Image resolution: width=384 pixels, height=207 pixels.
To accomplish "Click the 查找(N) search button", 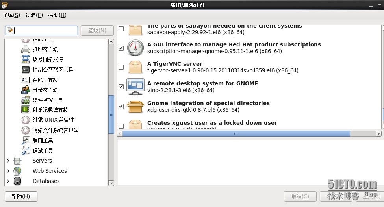I will (x=97, y=30).
